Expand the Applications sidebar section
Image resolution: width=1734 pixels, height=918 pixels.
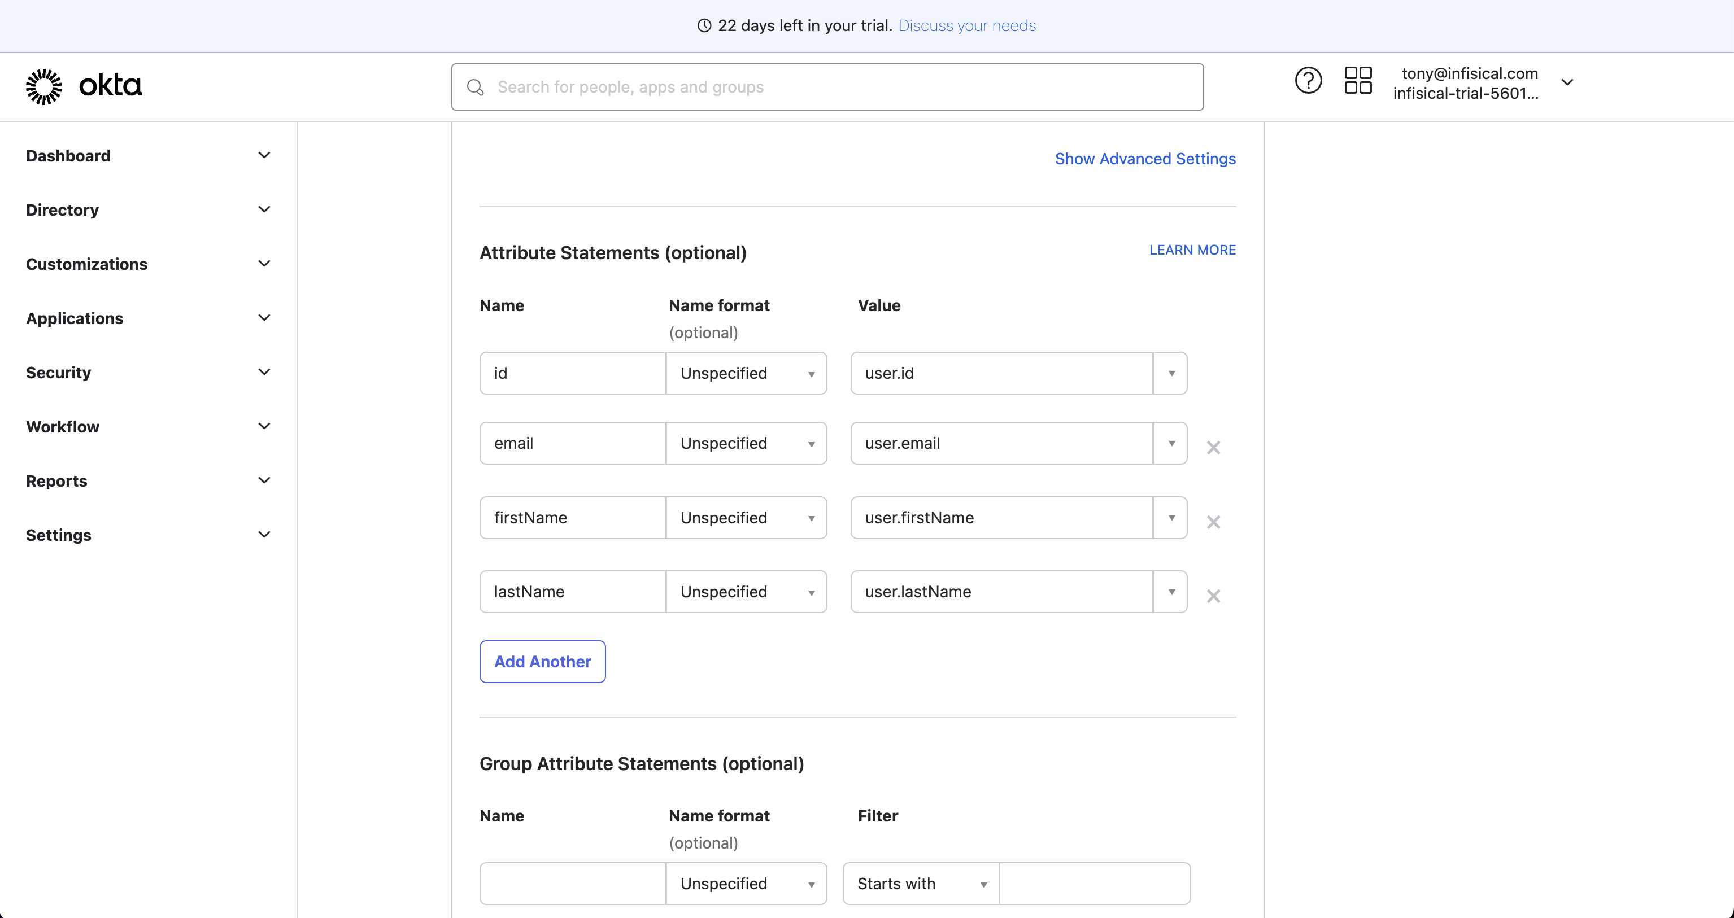pos(264,318)
